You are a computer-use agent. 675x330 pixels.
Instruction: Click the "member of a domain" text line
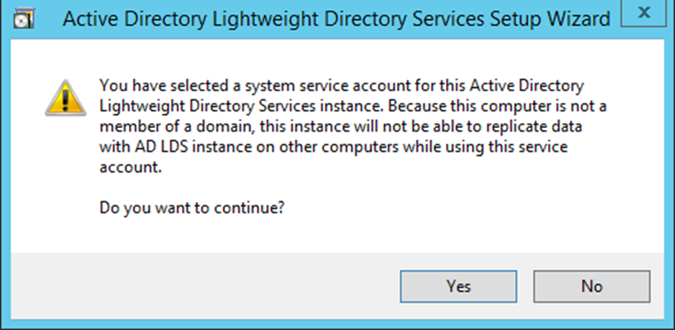(x=341, y=126)
